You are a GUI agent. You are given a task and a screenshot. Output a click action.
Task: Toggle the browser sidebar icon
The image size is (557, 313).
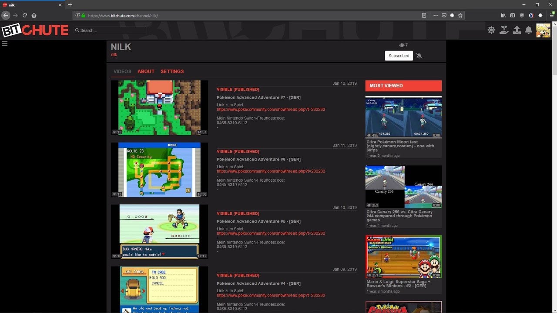click(513, 15)
